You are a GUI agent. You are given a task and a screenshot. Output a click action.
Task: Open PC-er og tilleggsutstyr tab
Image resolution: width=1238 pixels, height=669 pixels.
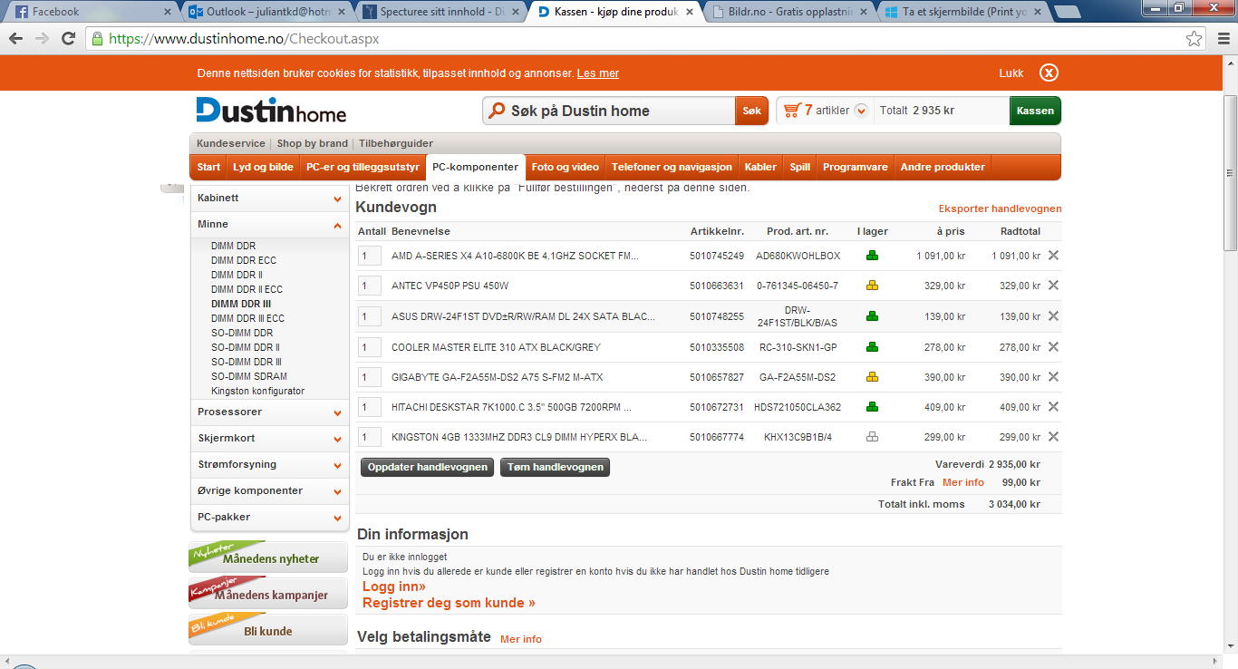pos(363,167)
